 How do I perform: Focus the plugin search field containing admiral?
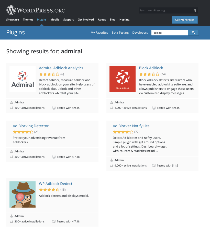170,33
